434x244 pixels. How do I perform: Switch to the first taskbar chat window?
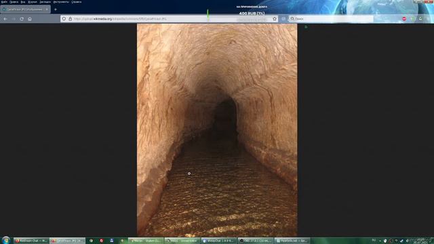[31, 241]
